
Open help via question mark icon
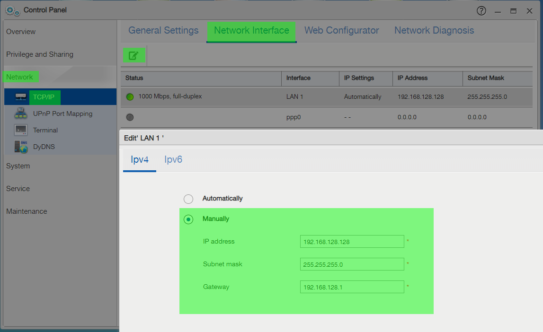pyautogui.click(x=481, y=10)
